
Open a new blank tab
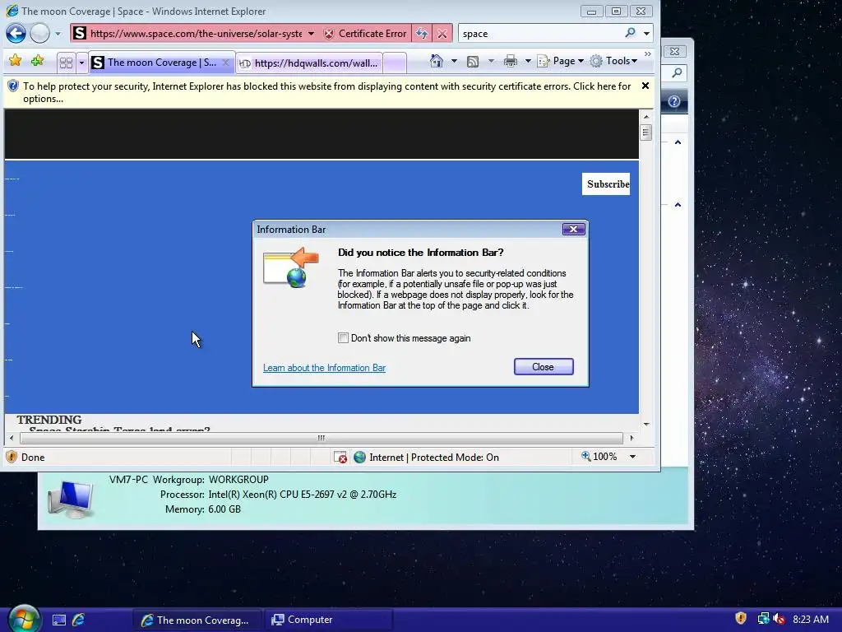tap(395, 63)
